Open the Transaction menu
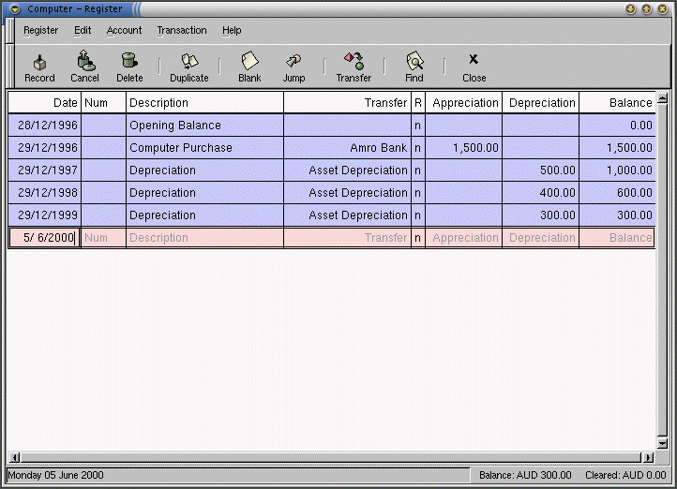677x489 pixels. click(182, 30)
